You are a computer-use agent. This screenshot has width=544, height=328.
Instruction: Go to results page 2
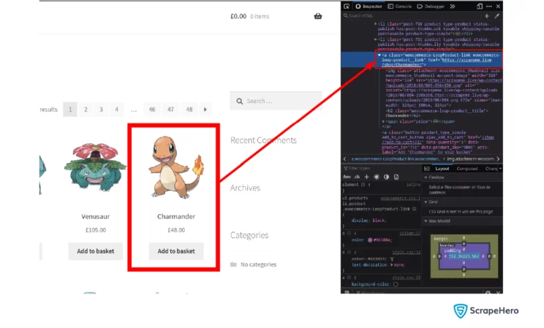pyautogui.click(x=86, y=110)
